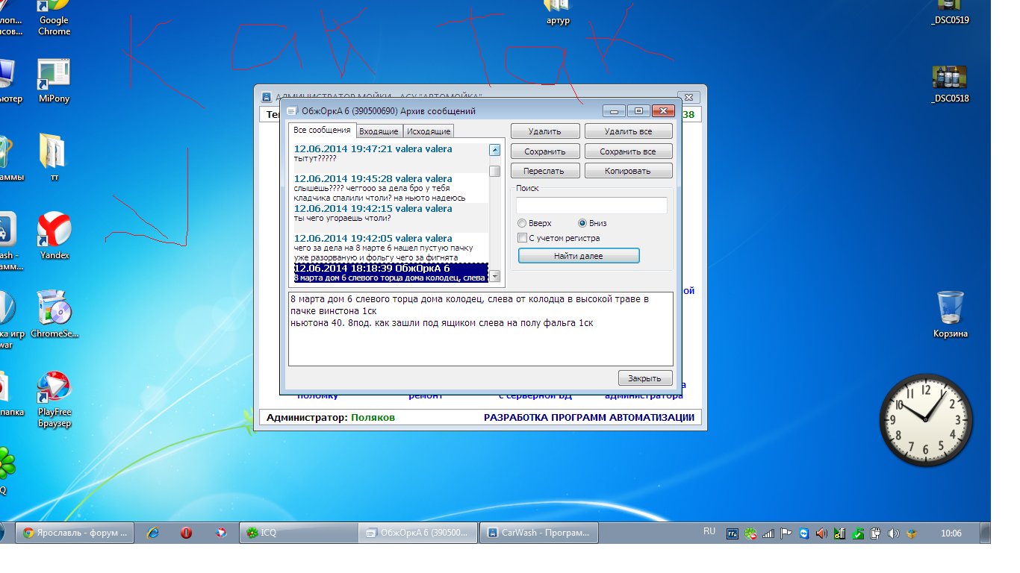This screenshot has width=1020, height=573.
Task: Click the 'Копировать' button
Action: (628, 171)
